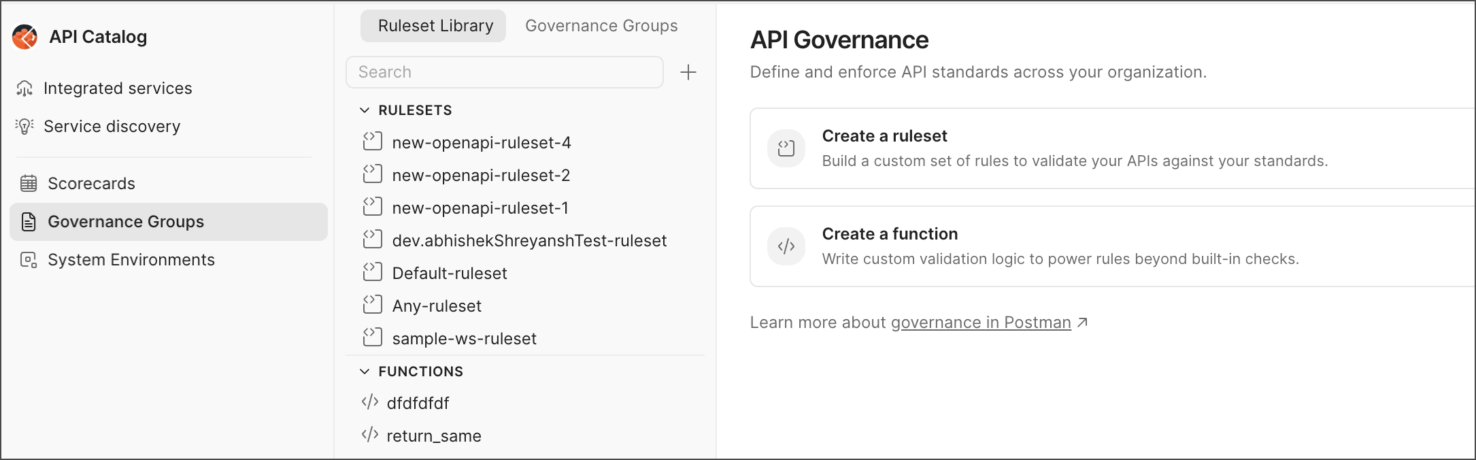This screenshot has width=1476, height=460.
Task: Open the dfdfdfdf function
Action: [418, 404]
